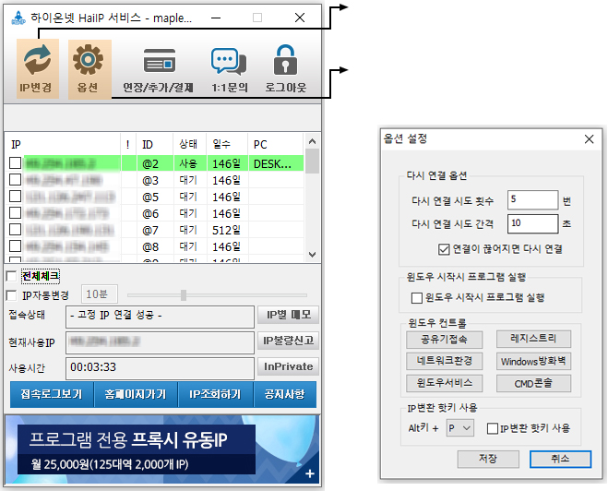This screenshot has width=608, height=491.
Task: Check the box for ID @8 row
Action: pyautogui.click(x=15, y=246)
